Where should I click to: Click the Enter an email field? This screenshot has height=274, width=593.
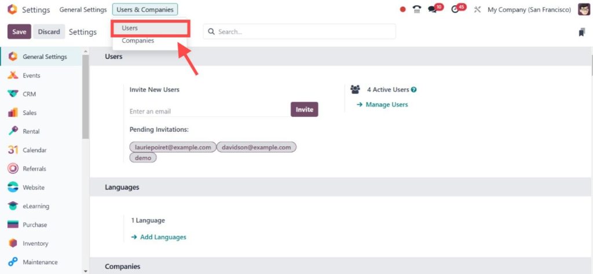(x=209, y=112)
